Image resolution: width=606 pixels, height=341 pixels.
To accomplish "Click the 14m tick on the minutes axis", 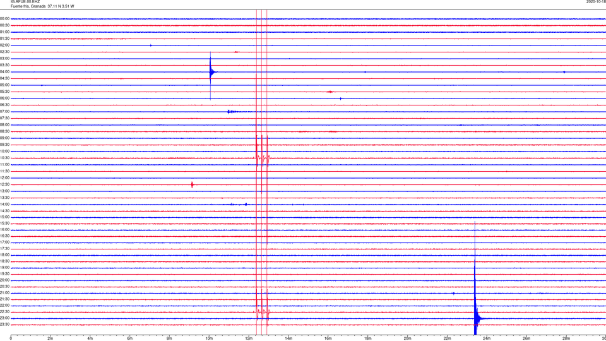I will [x=288, y=338].
